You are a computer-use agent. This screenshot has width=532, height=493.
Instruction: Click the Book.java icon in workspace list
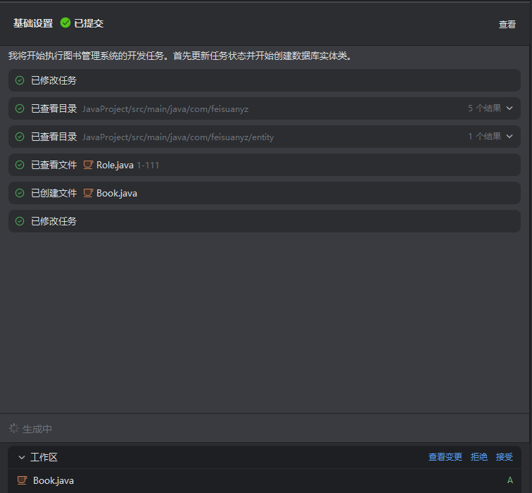pyautogui.click(x=23, y=480)
